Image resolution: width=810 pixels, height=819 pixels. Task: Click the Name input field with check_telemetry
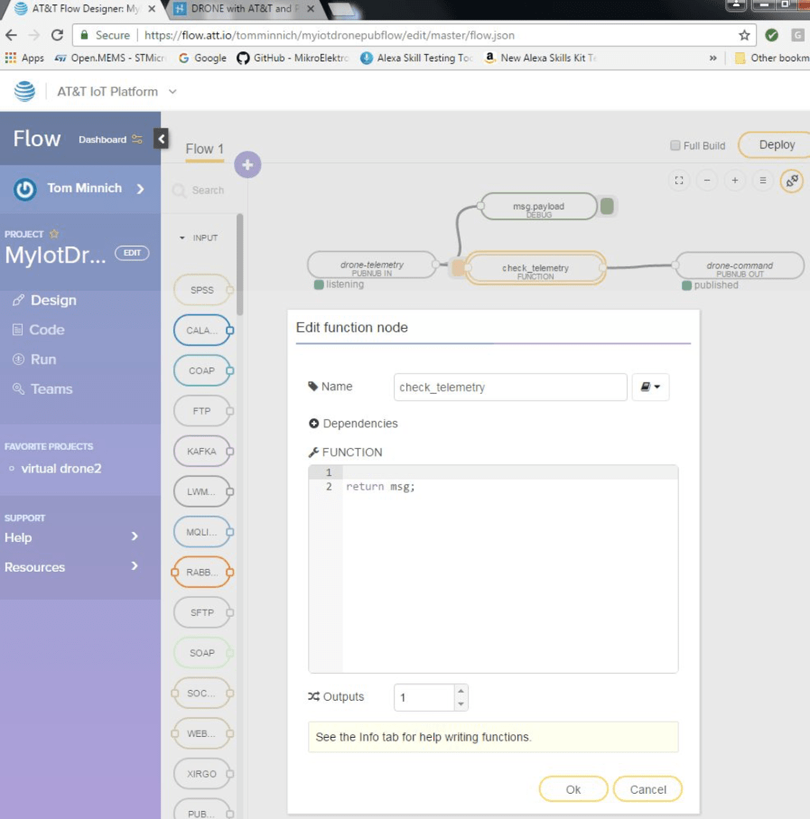click(510, 387)
